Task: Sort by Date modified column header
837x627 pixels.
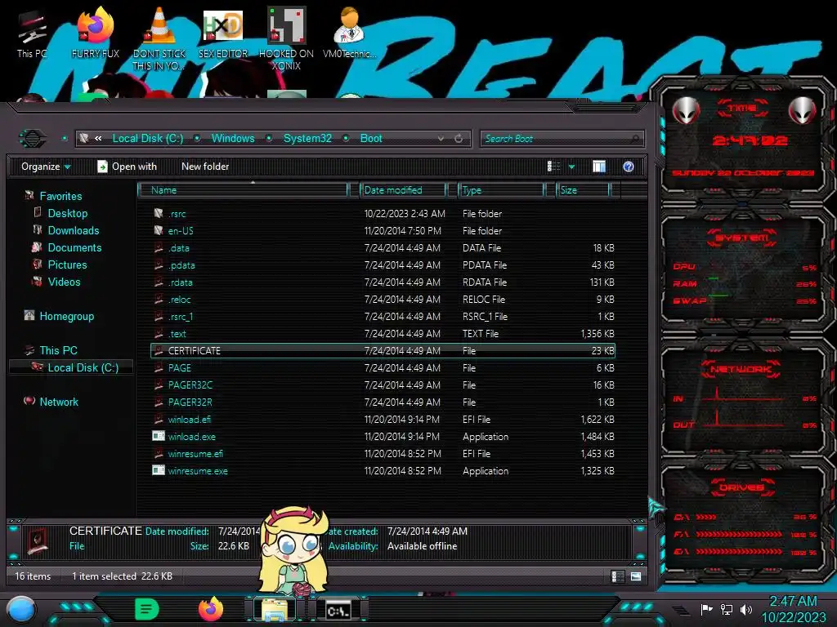Action: 403,190
